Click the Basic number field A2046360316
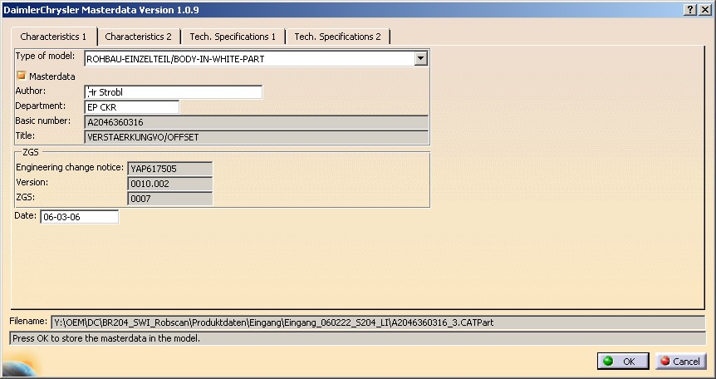This screenshot has width=716, height=379. click(x=256, y=122)
